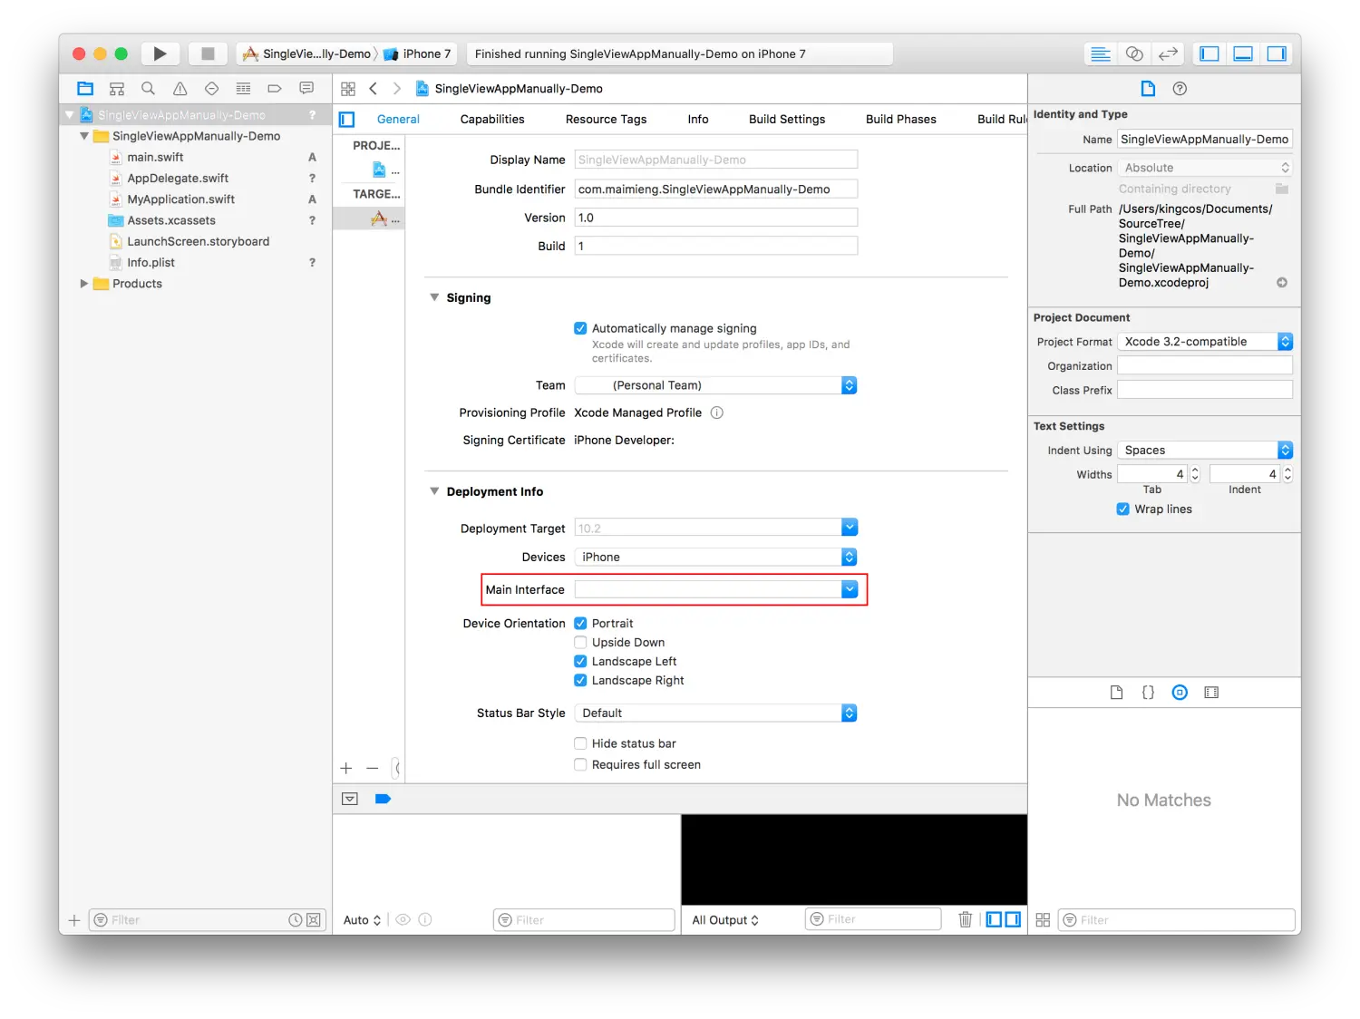Show Quick Help inspector
This screenshot has height=1019, width=1360.
[x=1180, y=88]
